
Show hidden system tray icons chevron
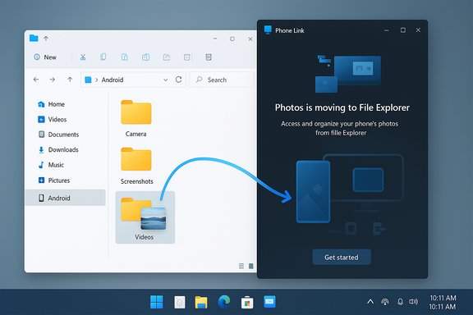(370, 302)
